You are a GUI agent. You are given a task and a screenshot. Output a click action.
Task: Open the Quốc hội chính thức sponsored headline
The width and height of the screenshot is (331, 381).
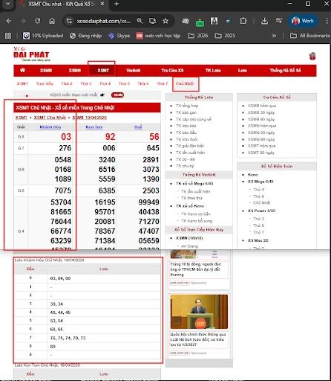198,339
